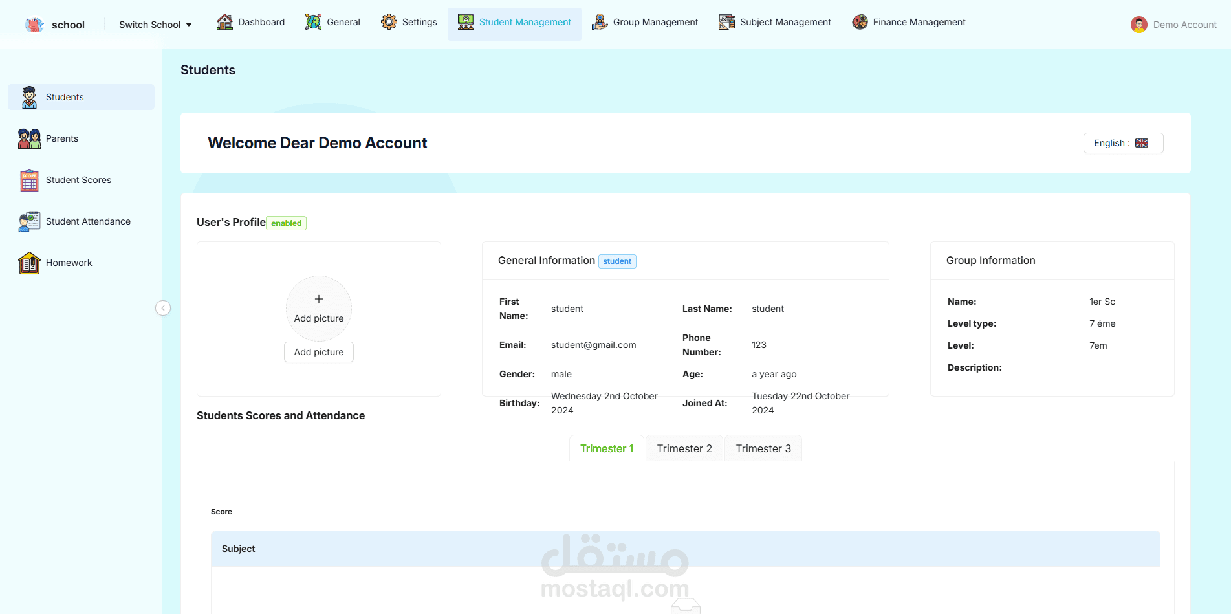The width and height of the screenshot is (1231, 614).
Task: Click the Homework sidebar icon
Action: (29, 263)
